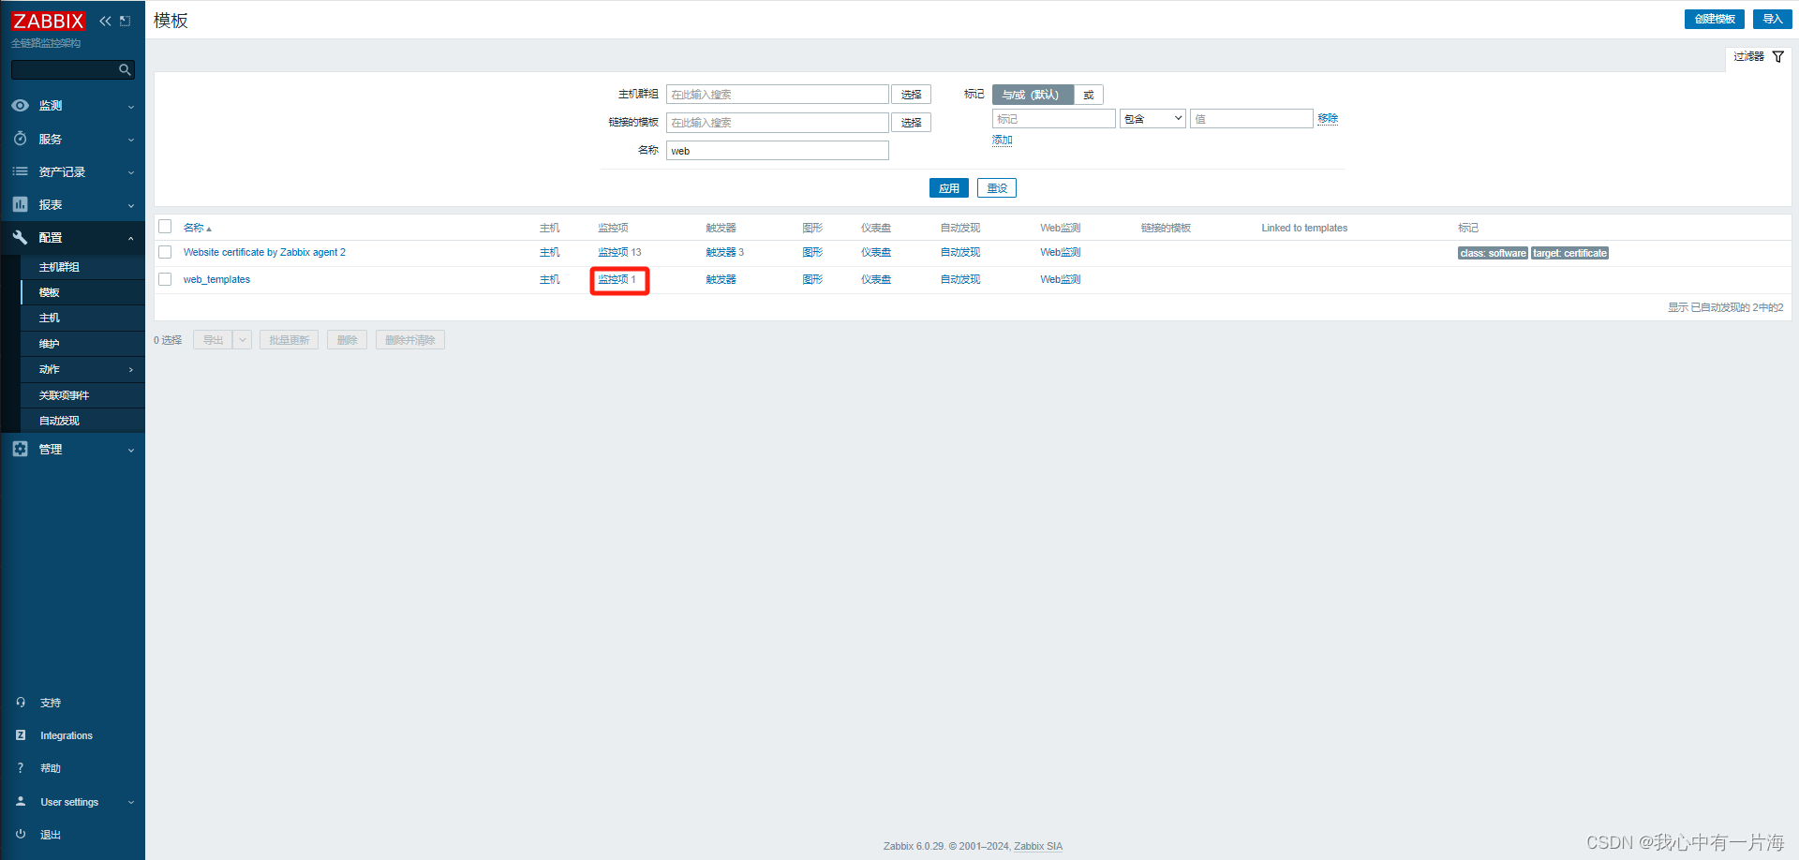This screenshot has height=860, width=1799.
Task: Click the 管理 gear icon
Action: pos(20,449)
